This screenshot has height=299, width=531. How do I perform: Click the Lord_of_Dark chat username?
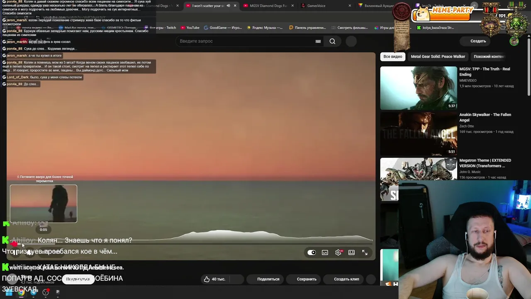[x=17, y=77]
